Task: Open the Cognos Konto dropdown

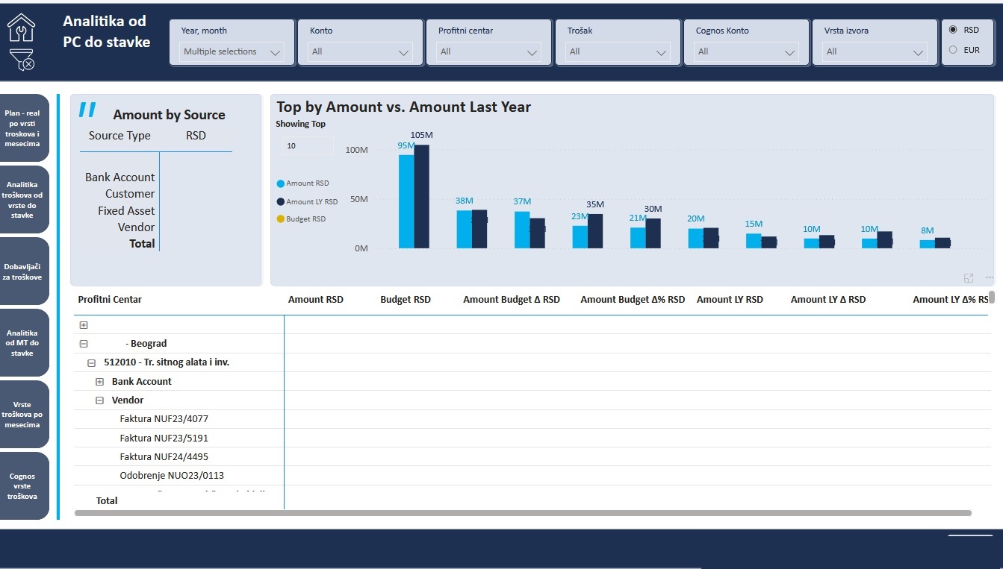Action: click(746, 51)
